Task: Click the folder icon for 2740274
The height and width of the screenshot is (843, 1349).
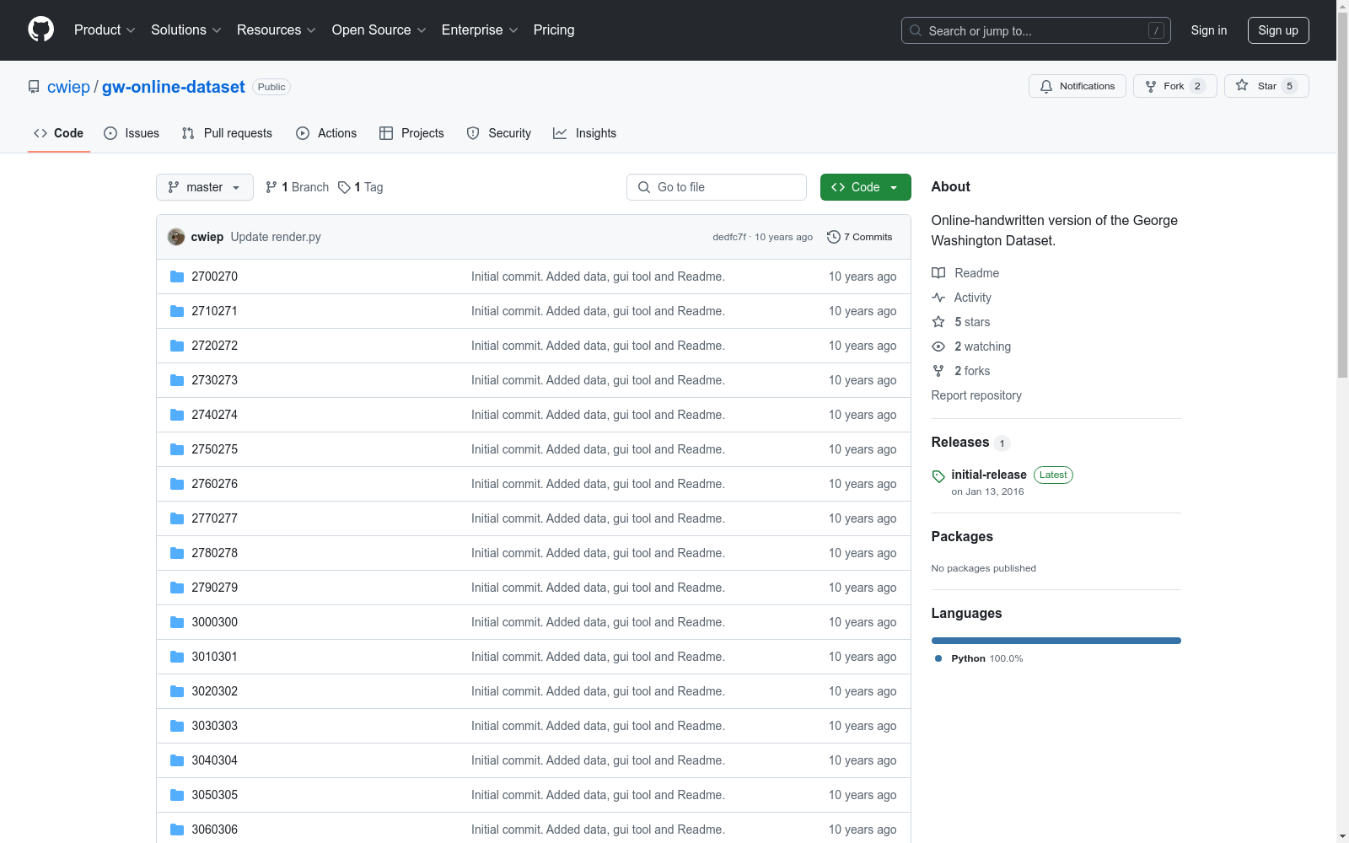Action: click(x=177, y=415)
